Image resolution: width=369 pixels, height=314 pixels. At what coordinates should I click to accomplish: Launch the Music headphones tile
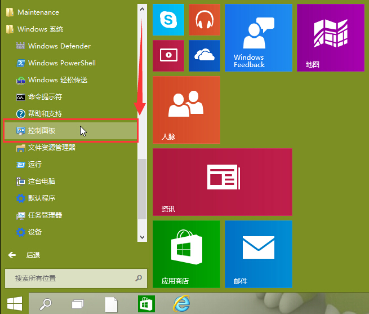[x=204, y=20]
